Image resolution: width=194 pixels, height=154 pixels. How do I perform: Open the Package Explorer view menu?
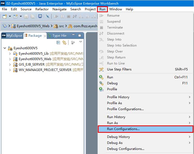point(81,42)
